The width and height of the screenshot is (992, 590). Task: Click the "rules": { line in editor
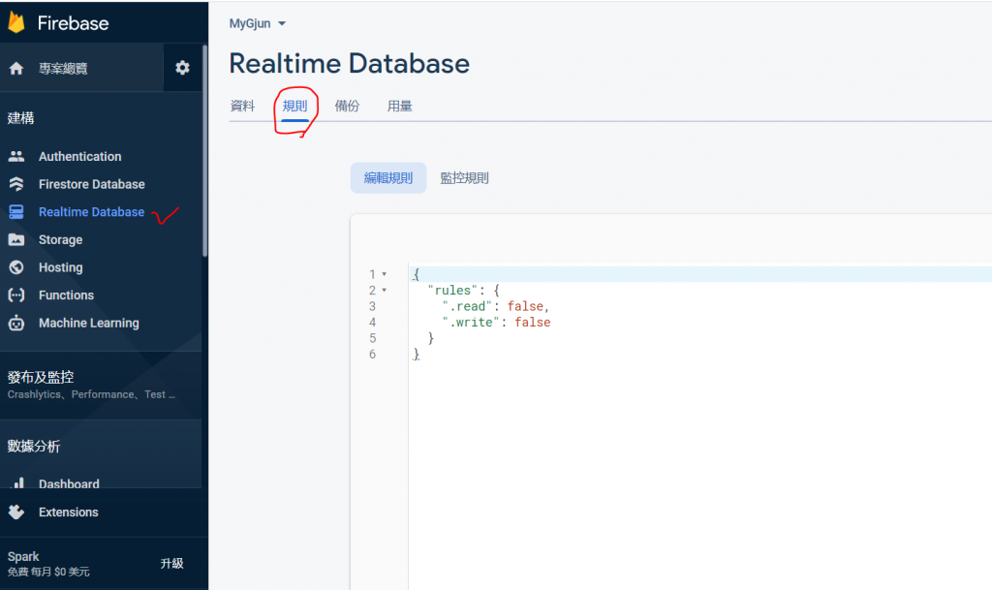[464, 291]
